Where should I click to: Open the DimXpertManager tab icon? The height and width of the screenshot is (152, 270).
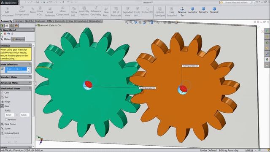[16, 26]
